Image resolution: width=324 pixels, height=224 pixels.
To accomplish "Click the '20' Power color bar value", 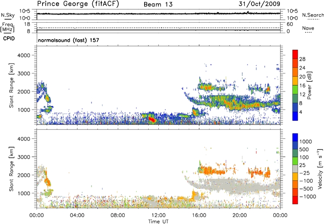I will tap(302, 77).
